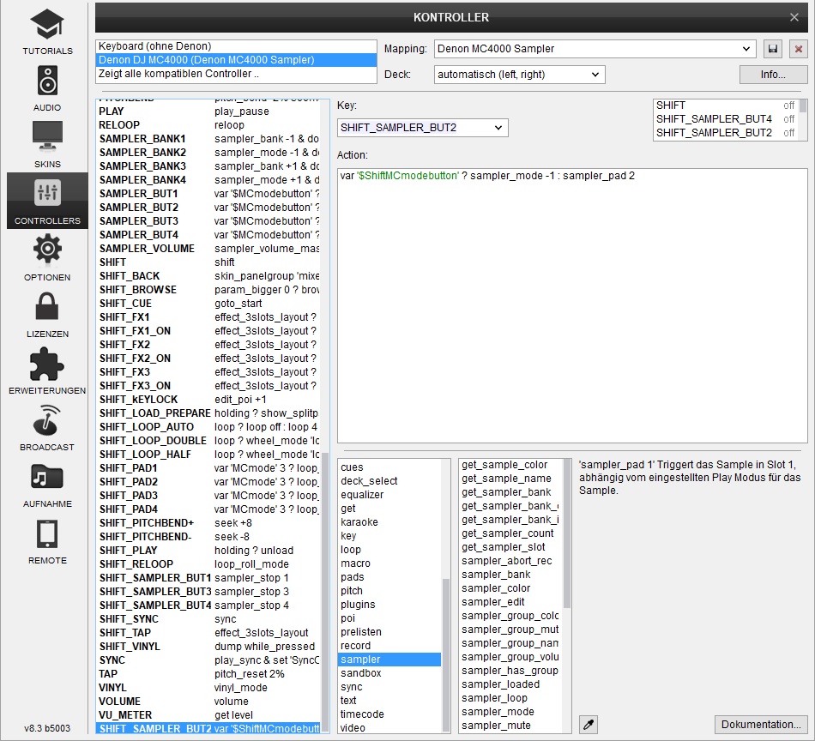Open the Tutorials section
The height and width of the screenshot is (741, 815).
point(47,32)
